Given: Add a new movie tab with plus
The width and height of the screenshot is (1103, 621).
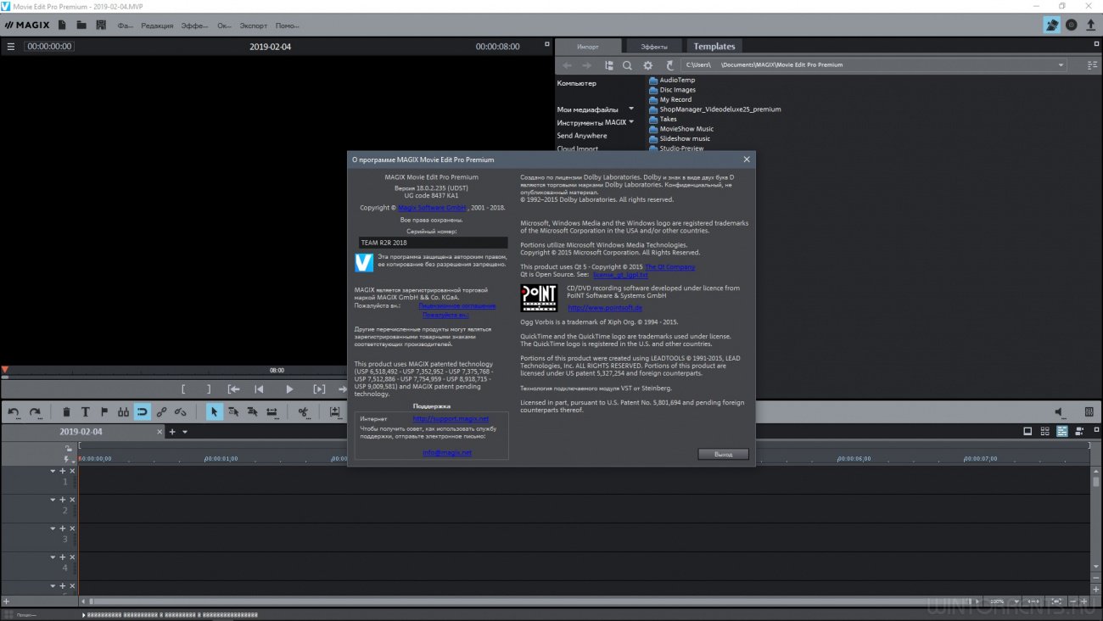Looking at the screenshot, I should coord(172,432).
